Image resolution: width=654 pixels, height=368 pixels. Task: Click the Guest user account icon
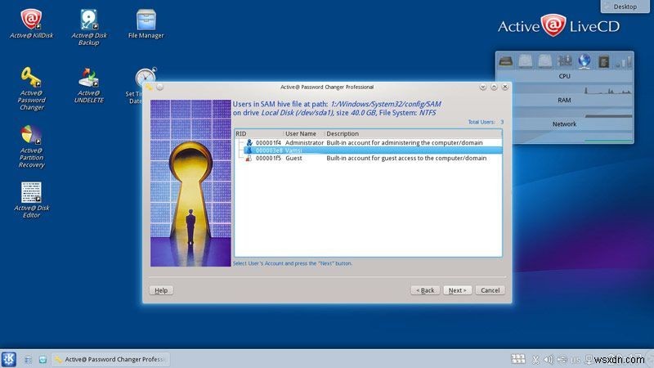pos(249,158)
